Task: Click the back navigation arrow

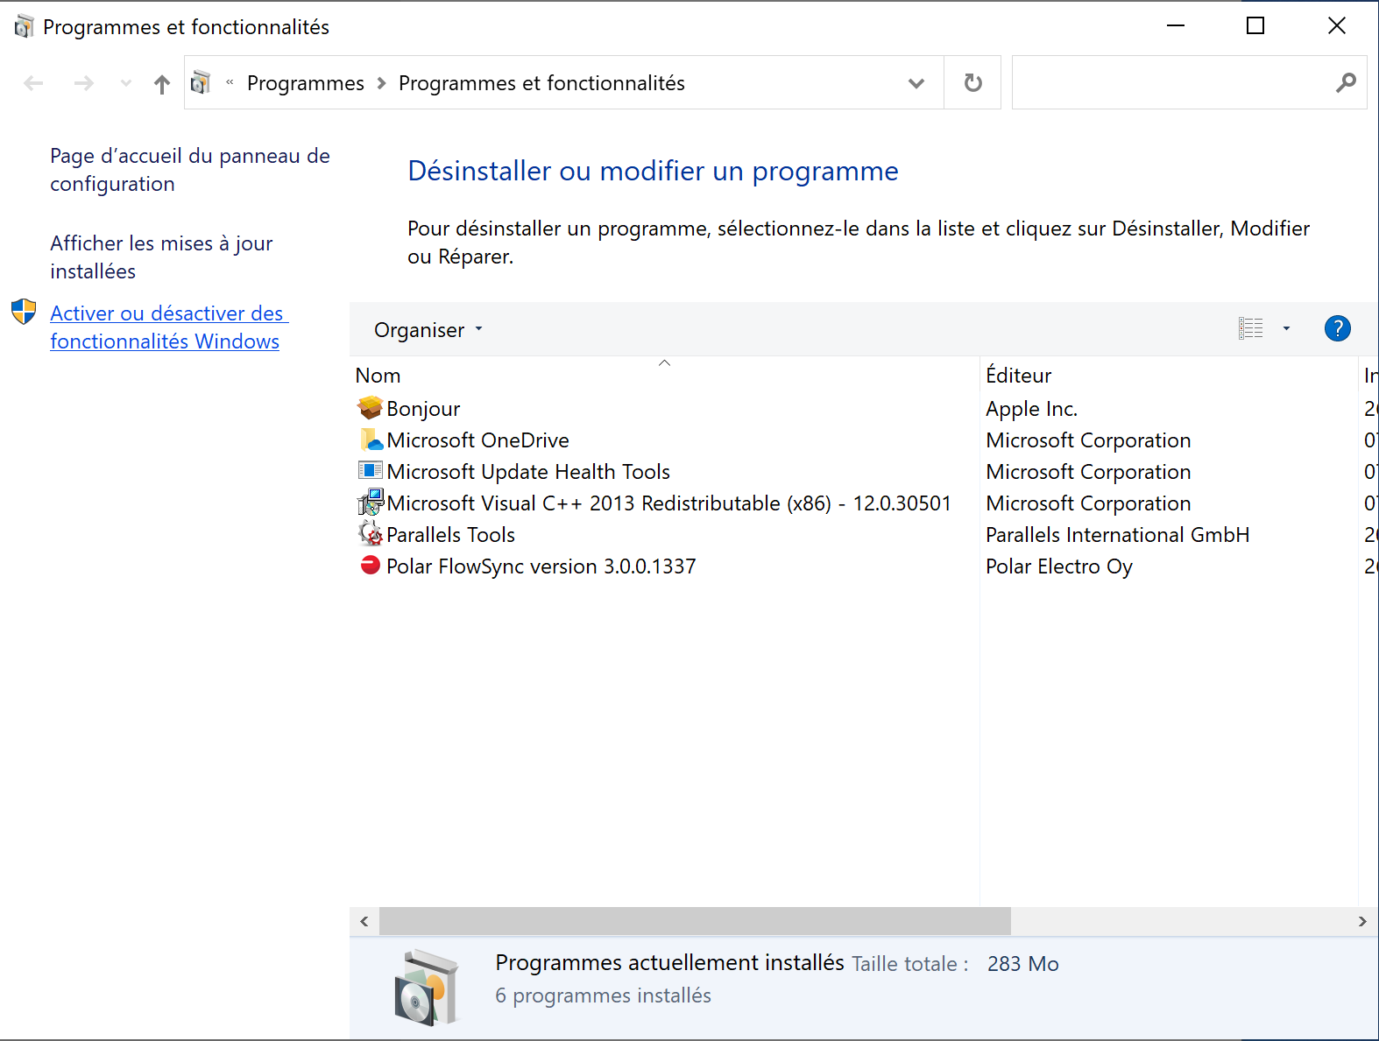Action: 34,84
